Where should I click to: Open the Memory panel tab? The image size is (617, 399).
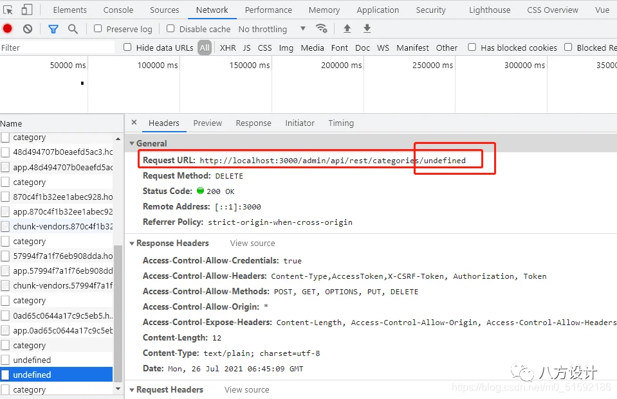tap(324, 10)
